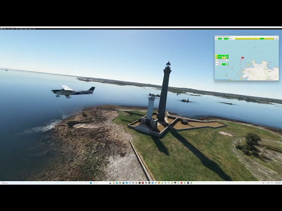
Task: Click the Cessna aircraft flying over the water
Action: click(72, 91)
